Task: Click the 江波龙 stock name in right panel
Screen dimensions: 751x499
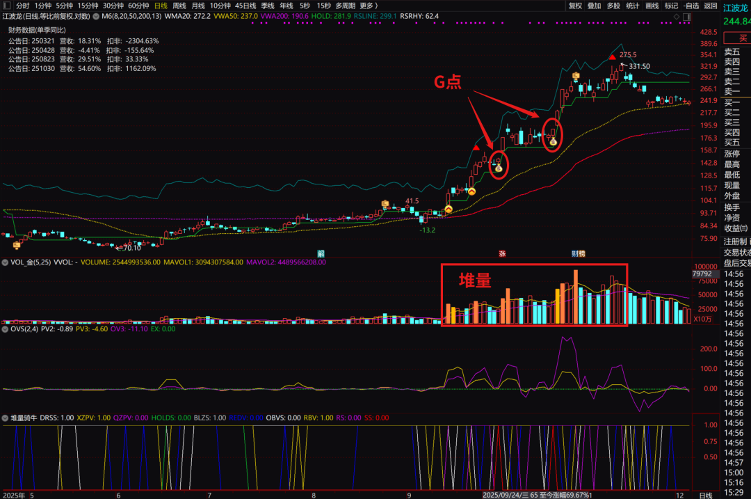Action: point(736,8)
